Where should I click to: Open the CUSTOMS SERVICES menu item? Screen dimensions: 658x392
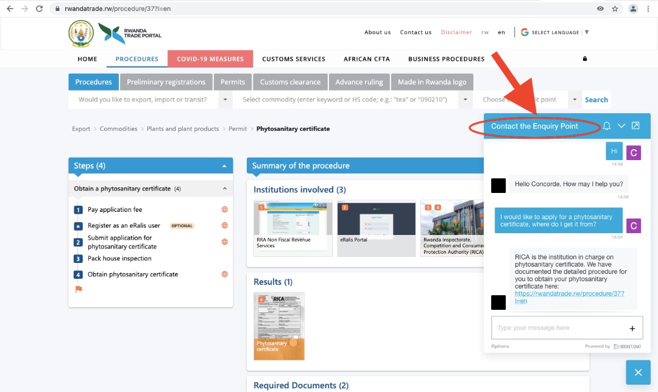(x=294, y=59)
